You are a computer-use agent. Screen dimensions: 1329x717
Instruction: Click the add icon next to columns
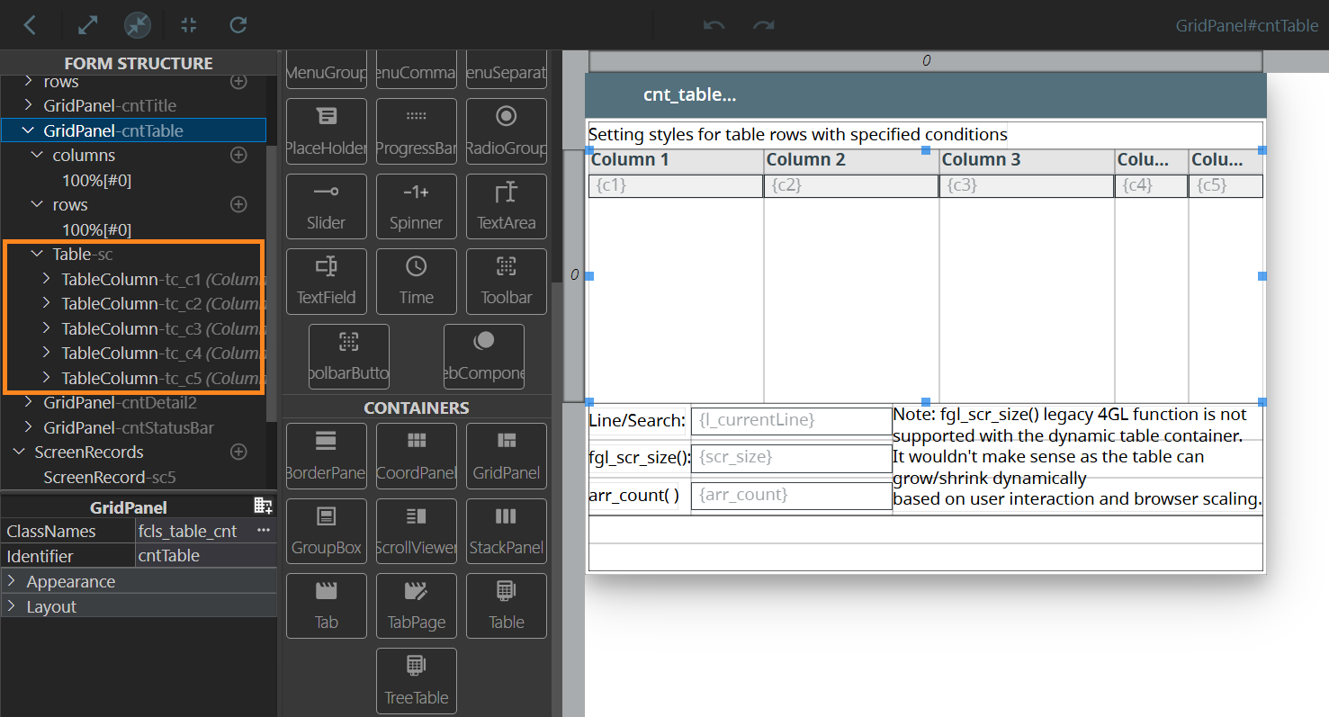click(238, 155)
